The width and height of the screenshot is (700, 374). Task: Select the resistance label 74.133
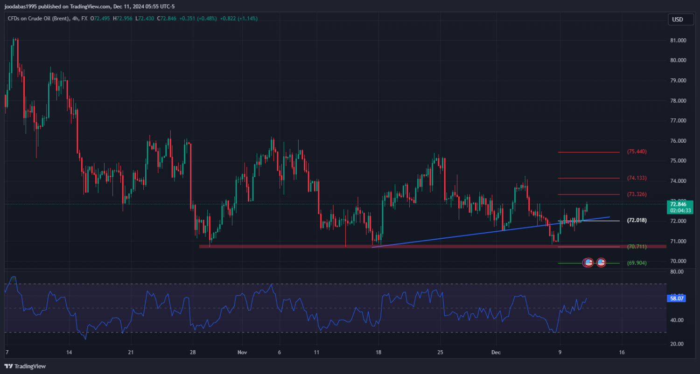637,178
